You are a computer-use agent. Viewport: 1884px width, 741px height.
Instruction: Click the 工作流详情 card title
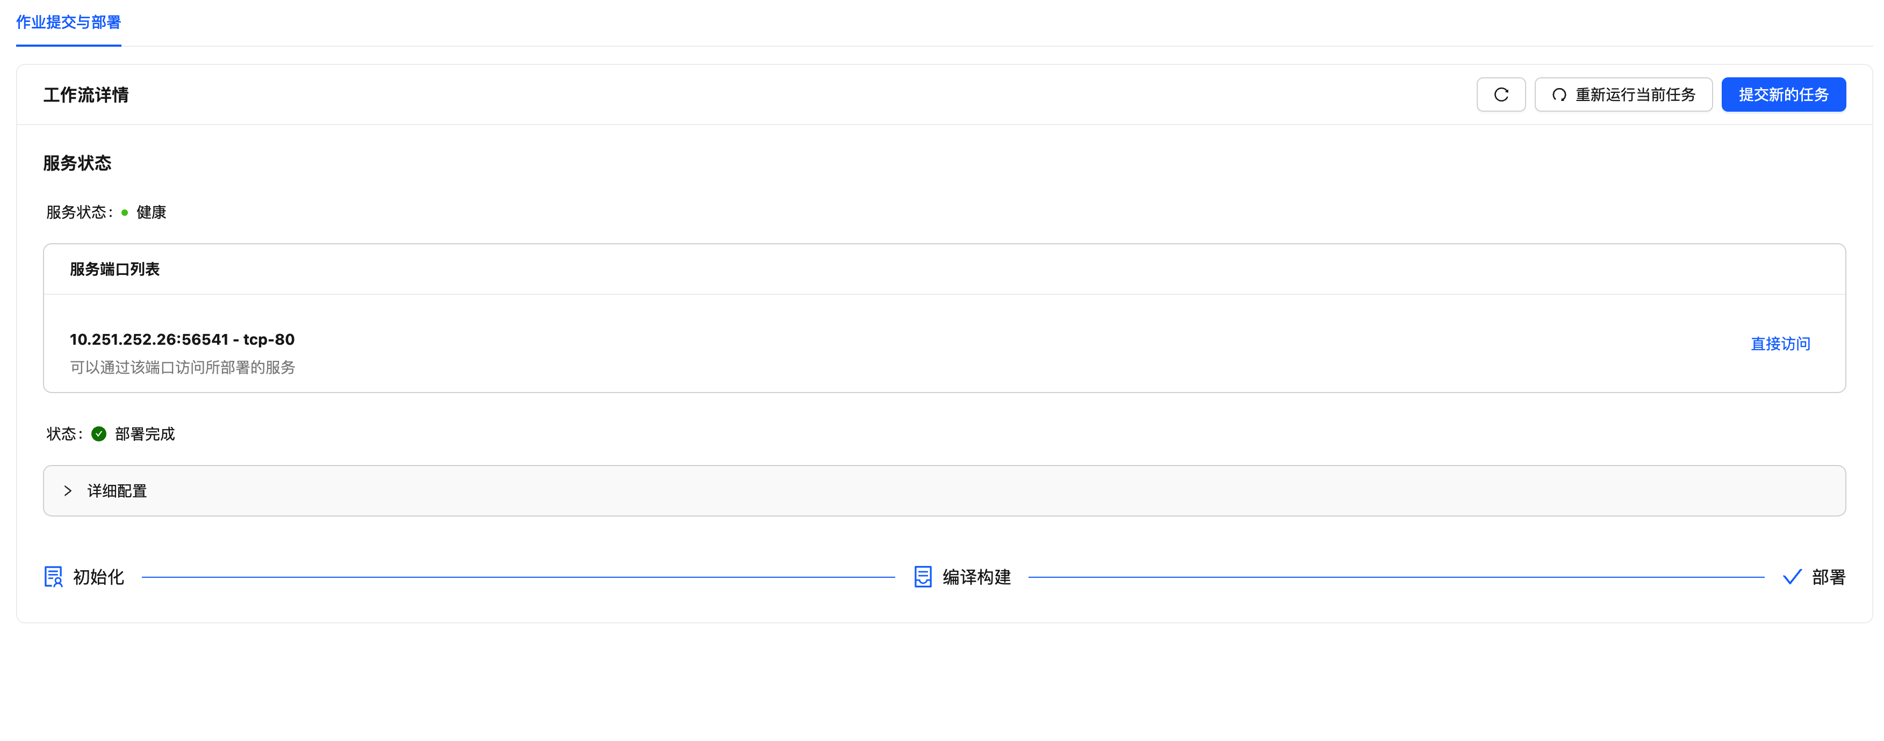coord(85,95)
